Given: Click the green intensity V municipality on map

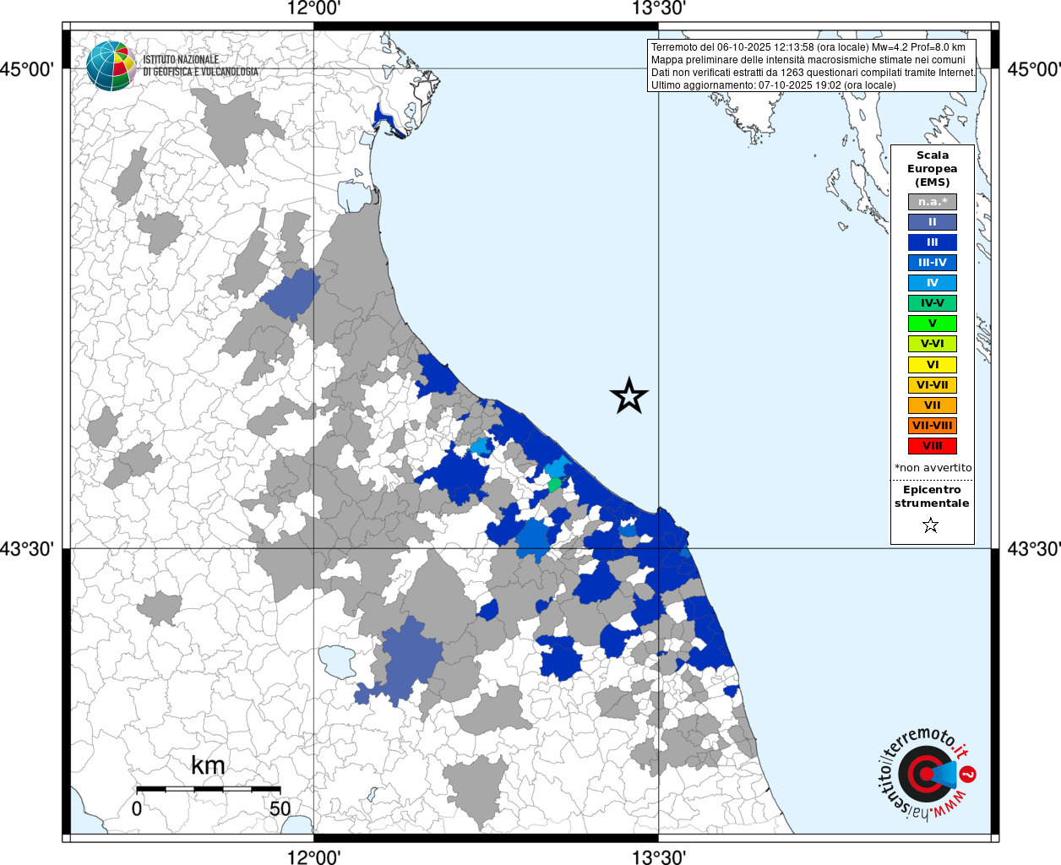Looking at the screenshot, I should (x=554, y=485).
